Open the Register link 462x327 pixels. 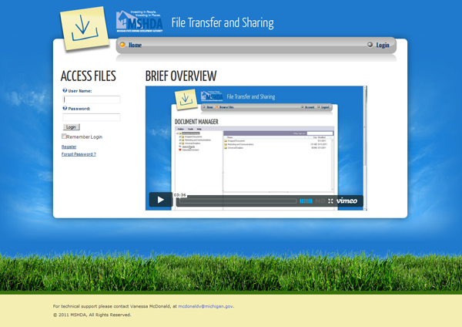pyautogui.click(x=69, y=147)
